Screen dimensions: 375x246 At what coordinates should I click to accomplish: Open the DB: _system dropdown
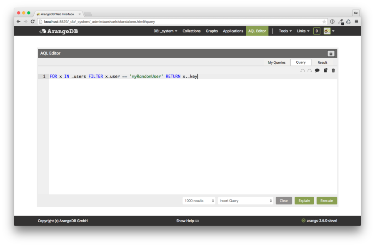click(165, 31)
